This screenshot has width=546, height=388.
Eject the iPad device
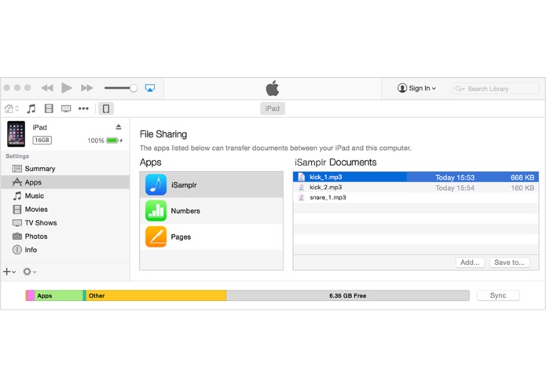(x=119, y=127)
